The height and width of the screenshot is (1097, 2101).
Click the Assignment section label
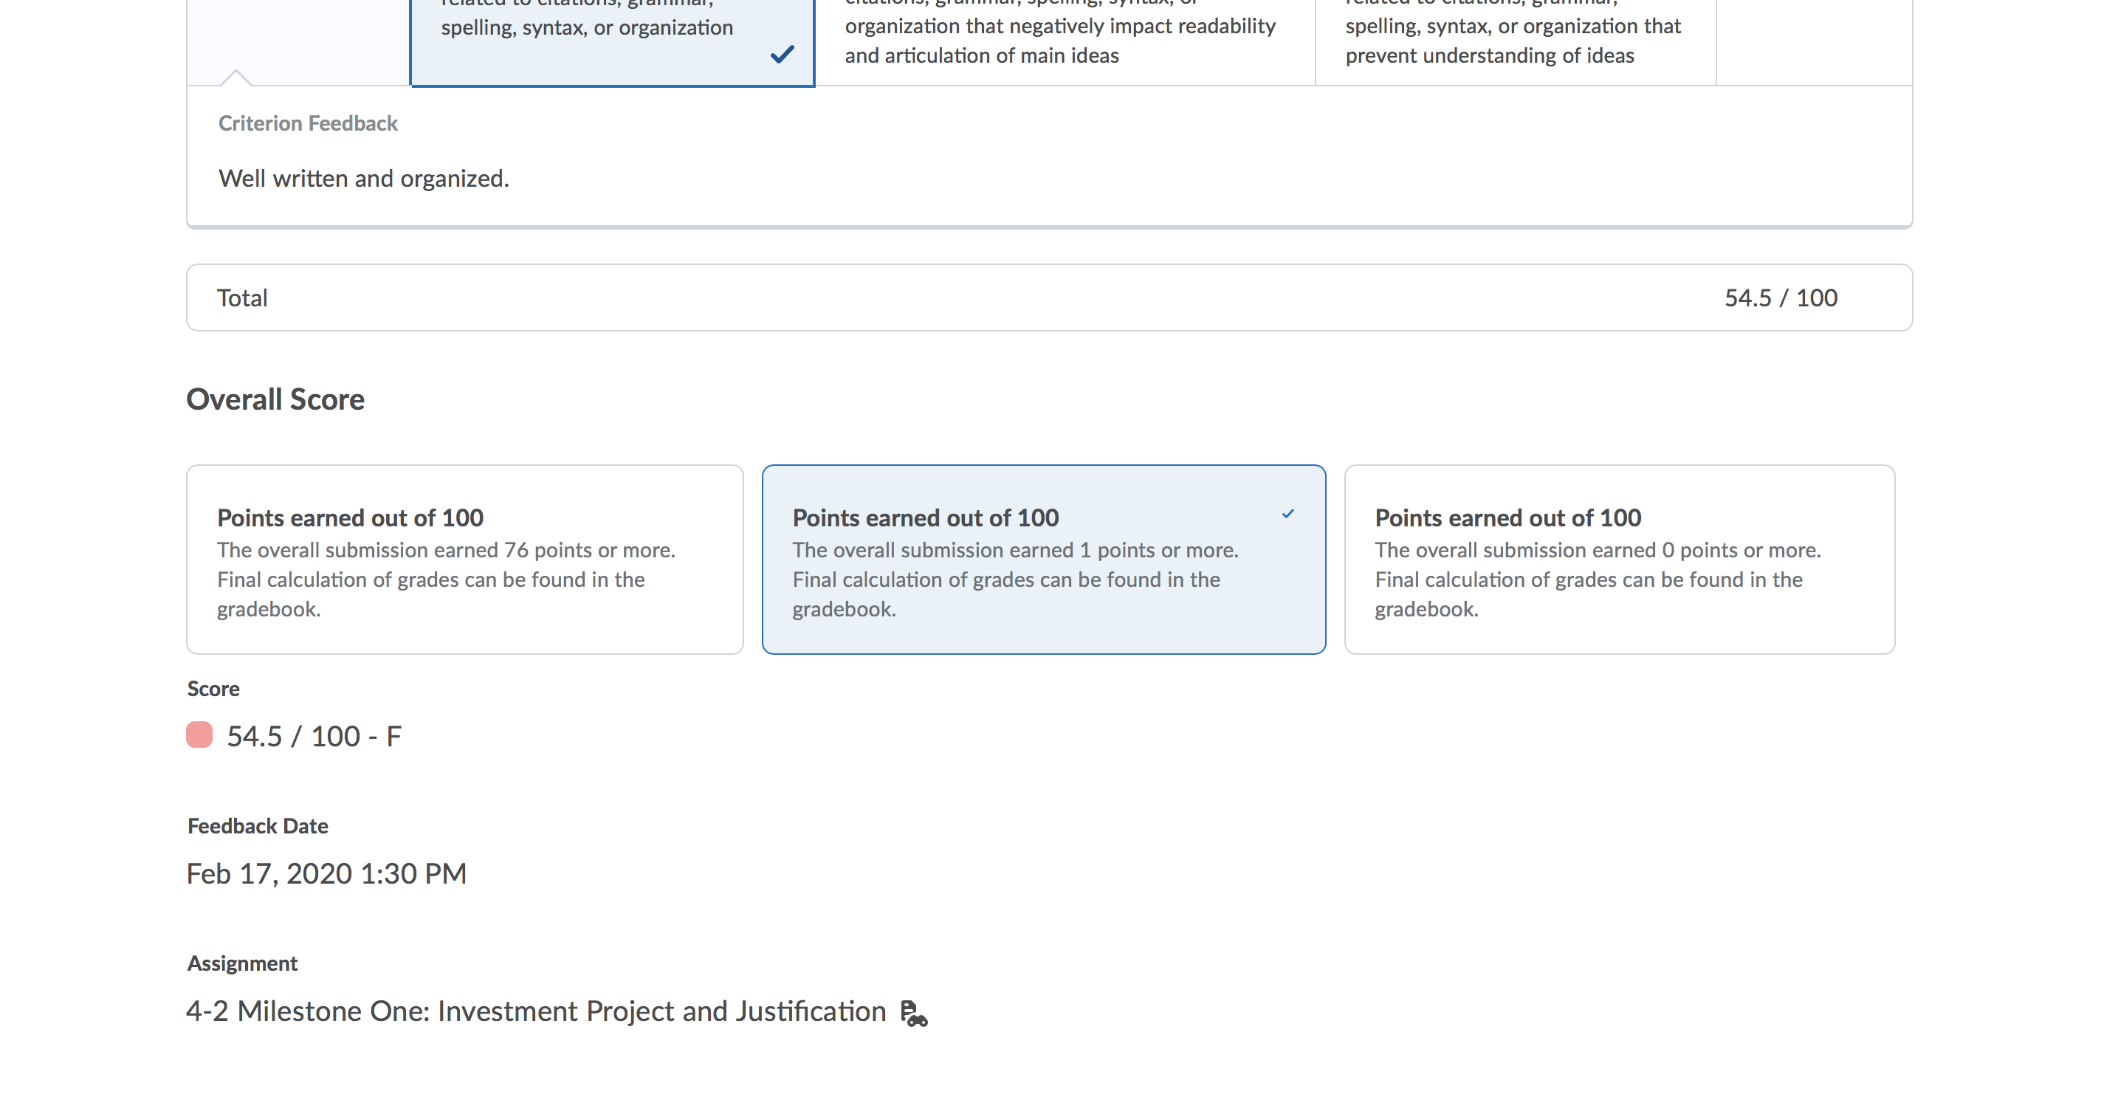pos(242,963)
